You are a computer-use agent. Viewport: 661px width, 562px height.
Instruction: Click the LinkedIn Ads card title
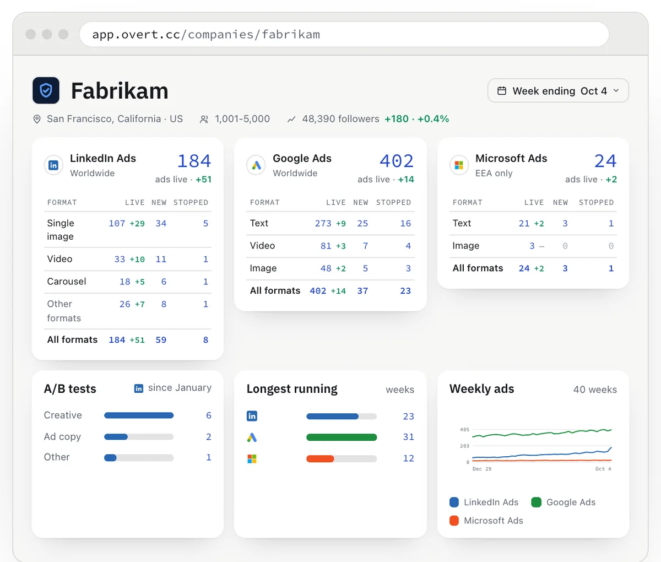[103, 158]
